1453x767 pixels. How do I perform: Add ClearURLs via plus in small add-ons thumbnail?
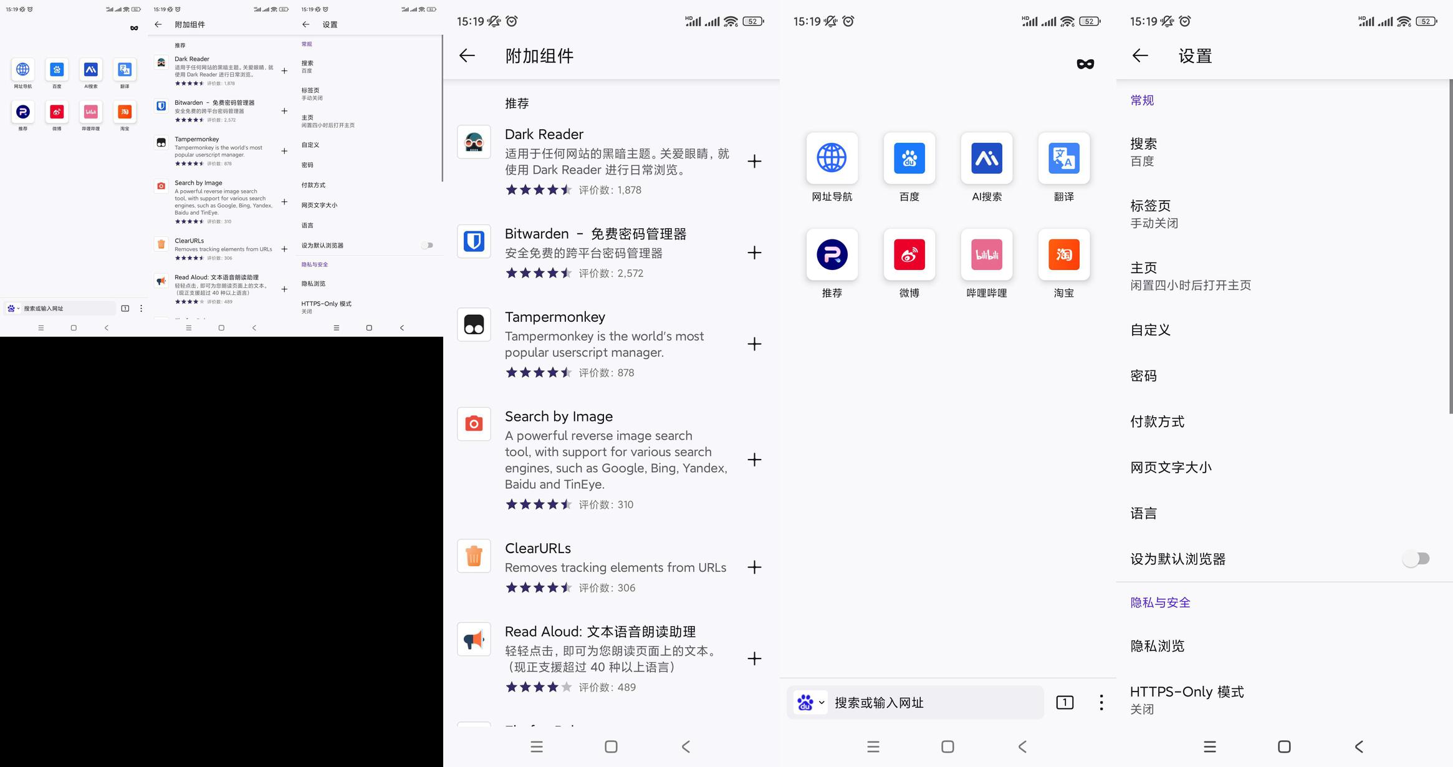coord(284,249)
